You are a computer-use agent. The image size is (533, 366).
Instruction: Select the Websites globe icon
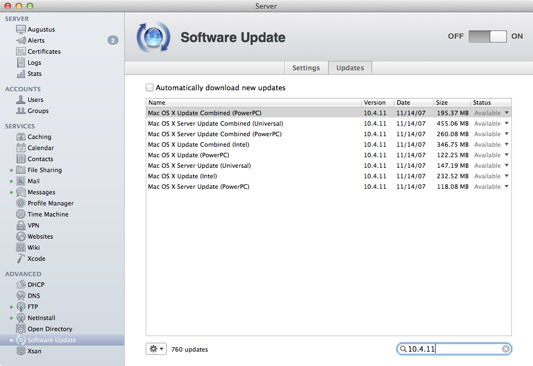(x=21, y=236)
